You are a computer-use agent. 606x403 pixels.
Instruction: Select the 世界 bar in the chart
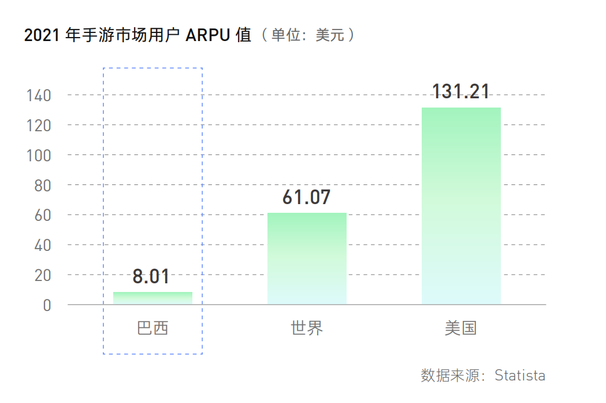307,258
